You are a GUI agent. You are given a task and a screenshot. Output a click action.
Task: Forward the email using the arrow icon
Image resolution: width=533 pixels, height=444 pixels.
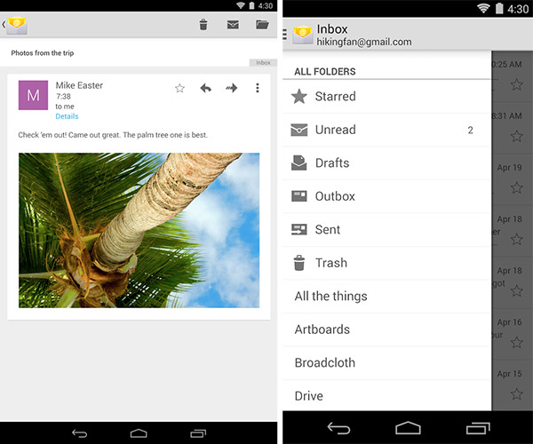[x=231, y=88]
